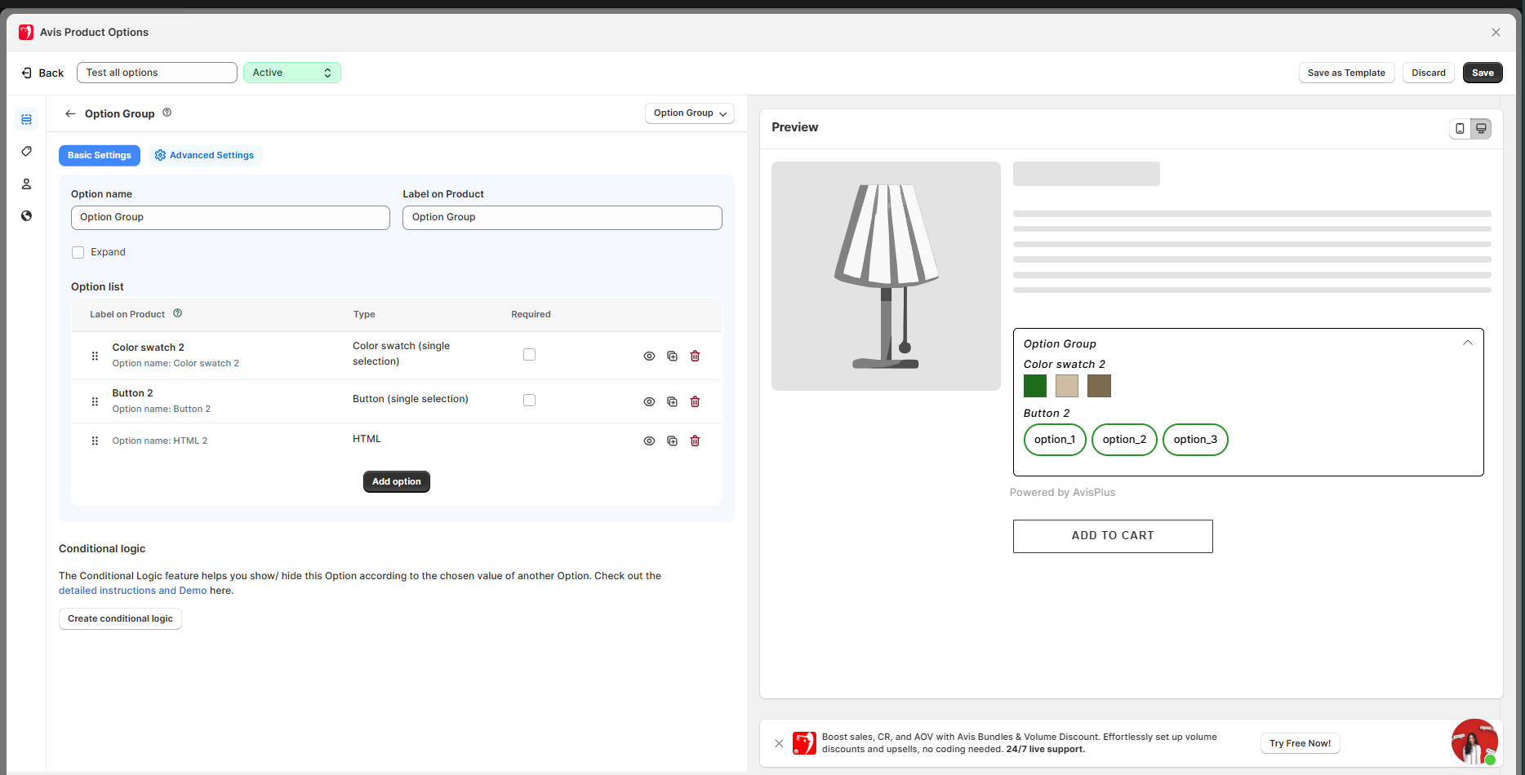Switch preview to mobile view
Viewport: 1525px width, 775px height.
coord(1460,128)
